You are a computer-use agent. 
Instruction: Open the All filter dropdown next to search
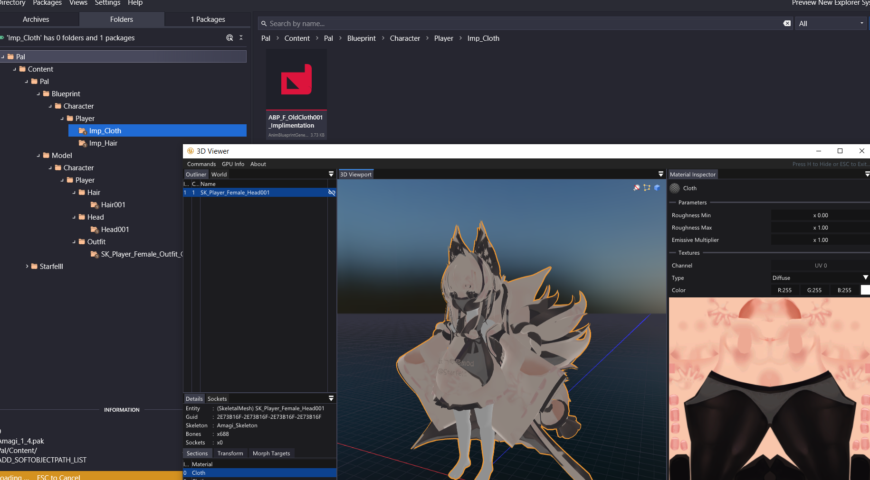[x=831, y=24]
